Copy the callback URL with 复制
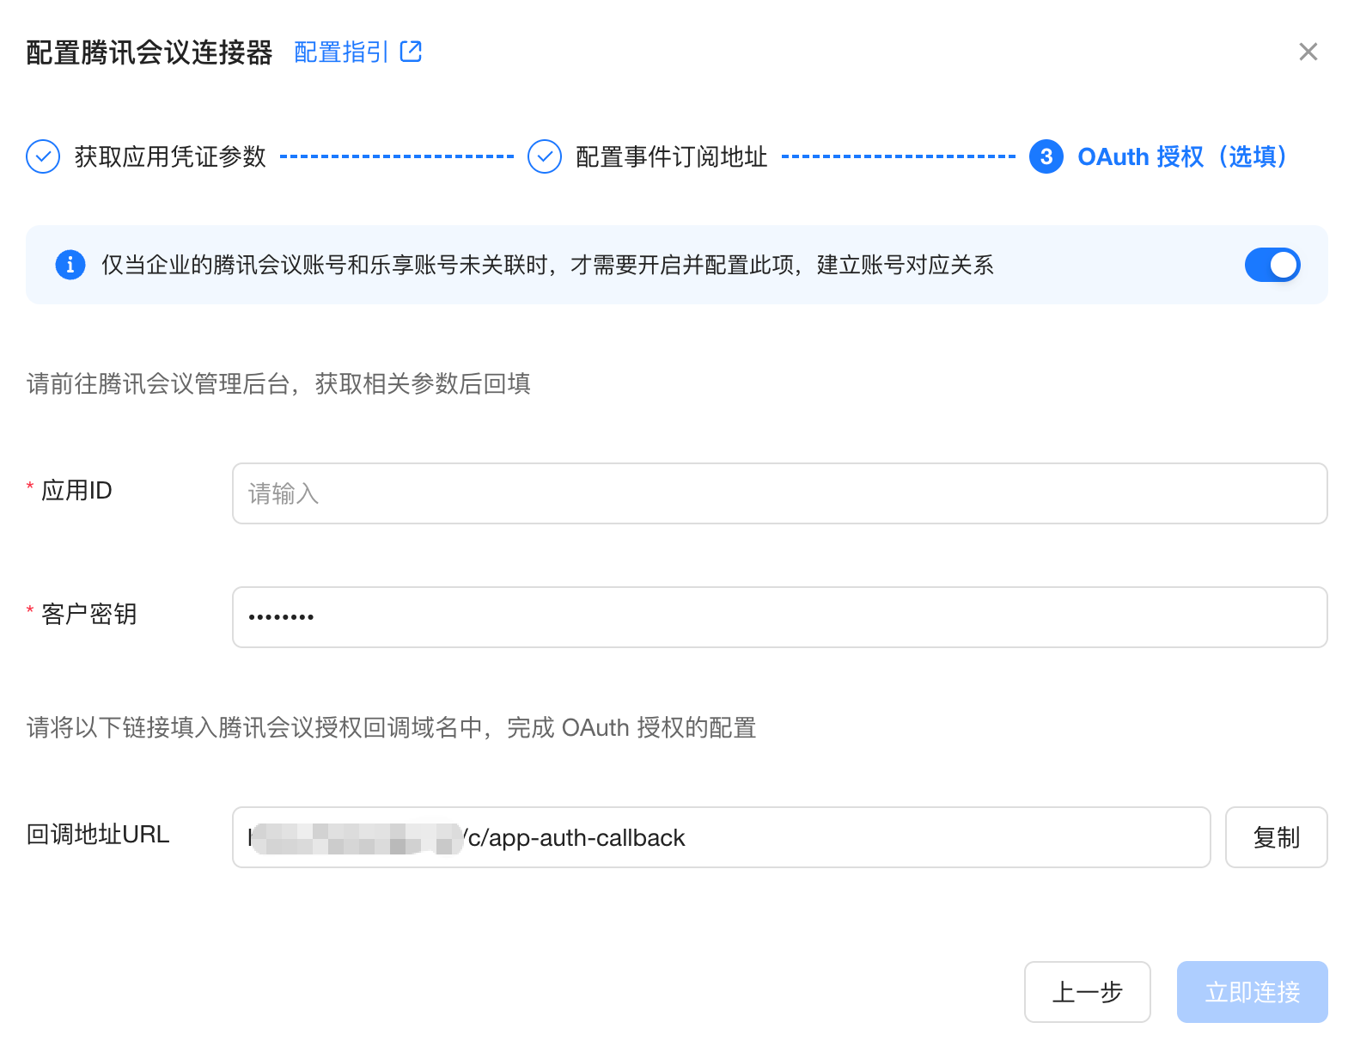The height and width of the screenshot is (1047, 1354). pyautogui.click(x=1277, y=837)
